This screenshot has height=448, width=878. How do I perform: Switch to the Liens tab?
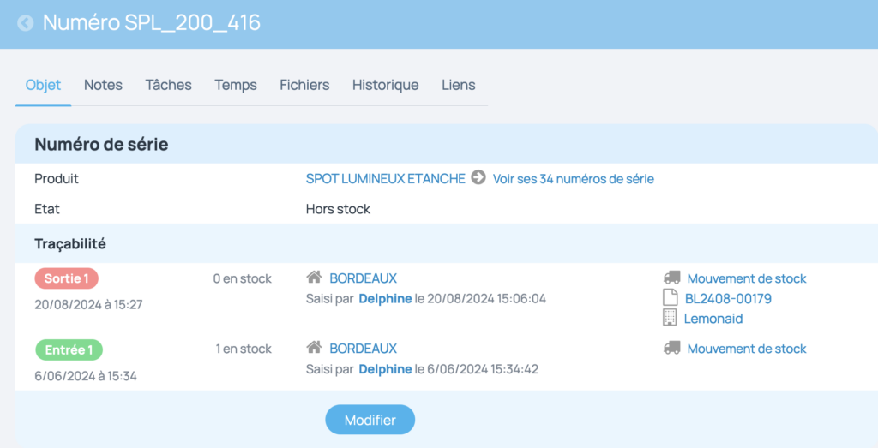point(459,85)
